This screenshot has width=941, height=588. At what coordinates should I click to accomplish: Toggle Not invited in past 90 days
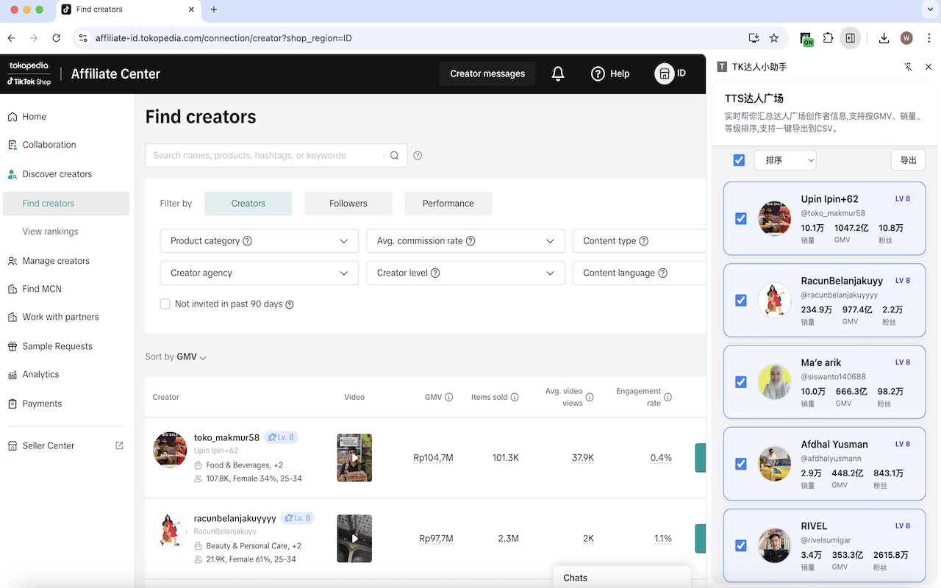[x=165, y=304]
